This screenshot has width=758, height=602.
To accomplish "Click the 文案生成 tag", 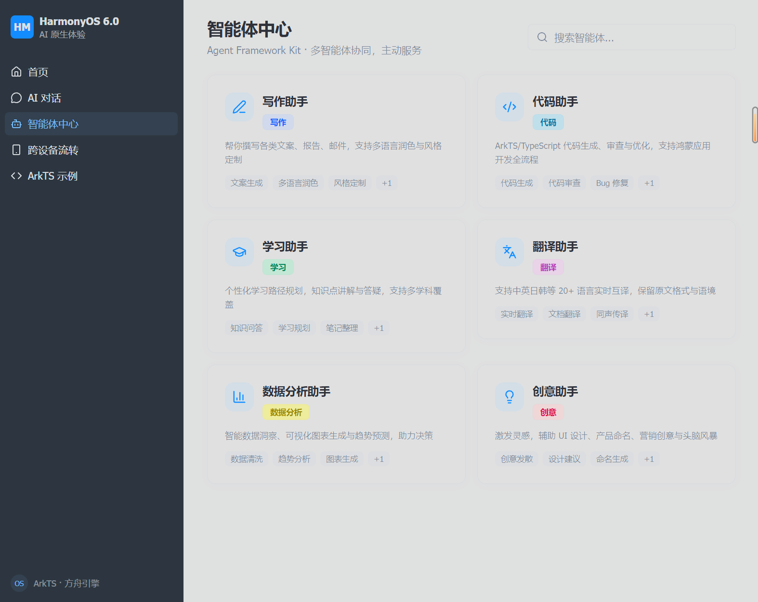I will [247, 183].
